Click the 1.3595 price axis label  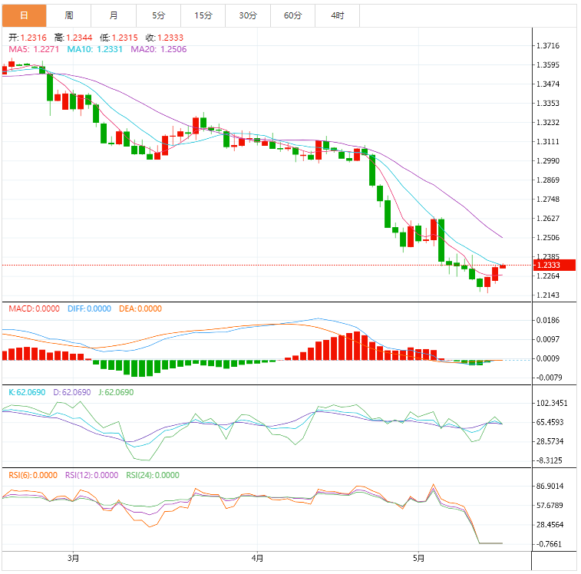coord(548,65)
